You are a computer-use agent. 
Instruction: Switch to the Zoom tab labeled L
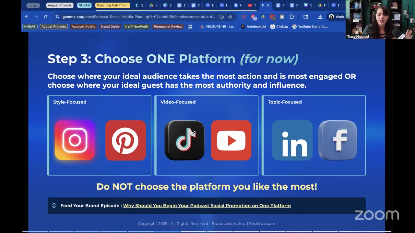pyautogui.click(x=223, y=5)
